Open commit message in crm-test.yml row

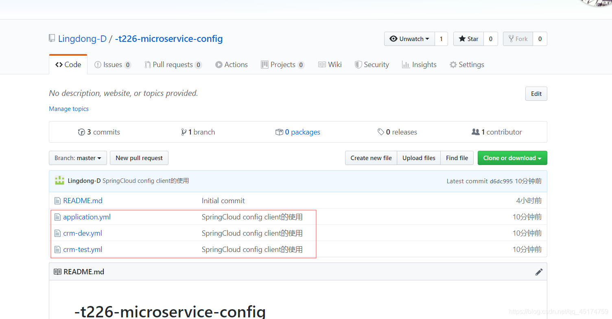[252, 250]
